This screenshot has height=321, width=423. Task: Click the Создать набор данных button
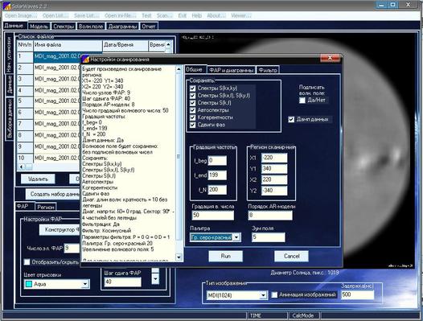click(x=53, y=194)
